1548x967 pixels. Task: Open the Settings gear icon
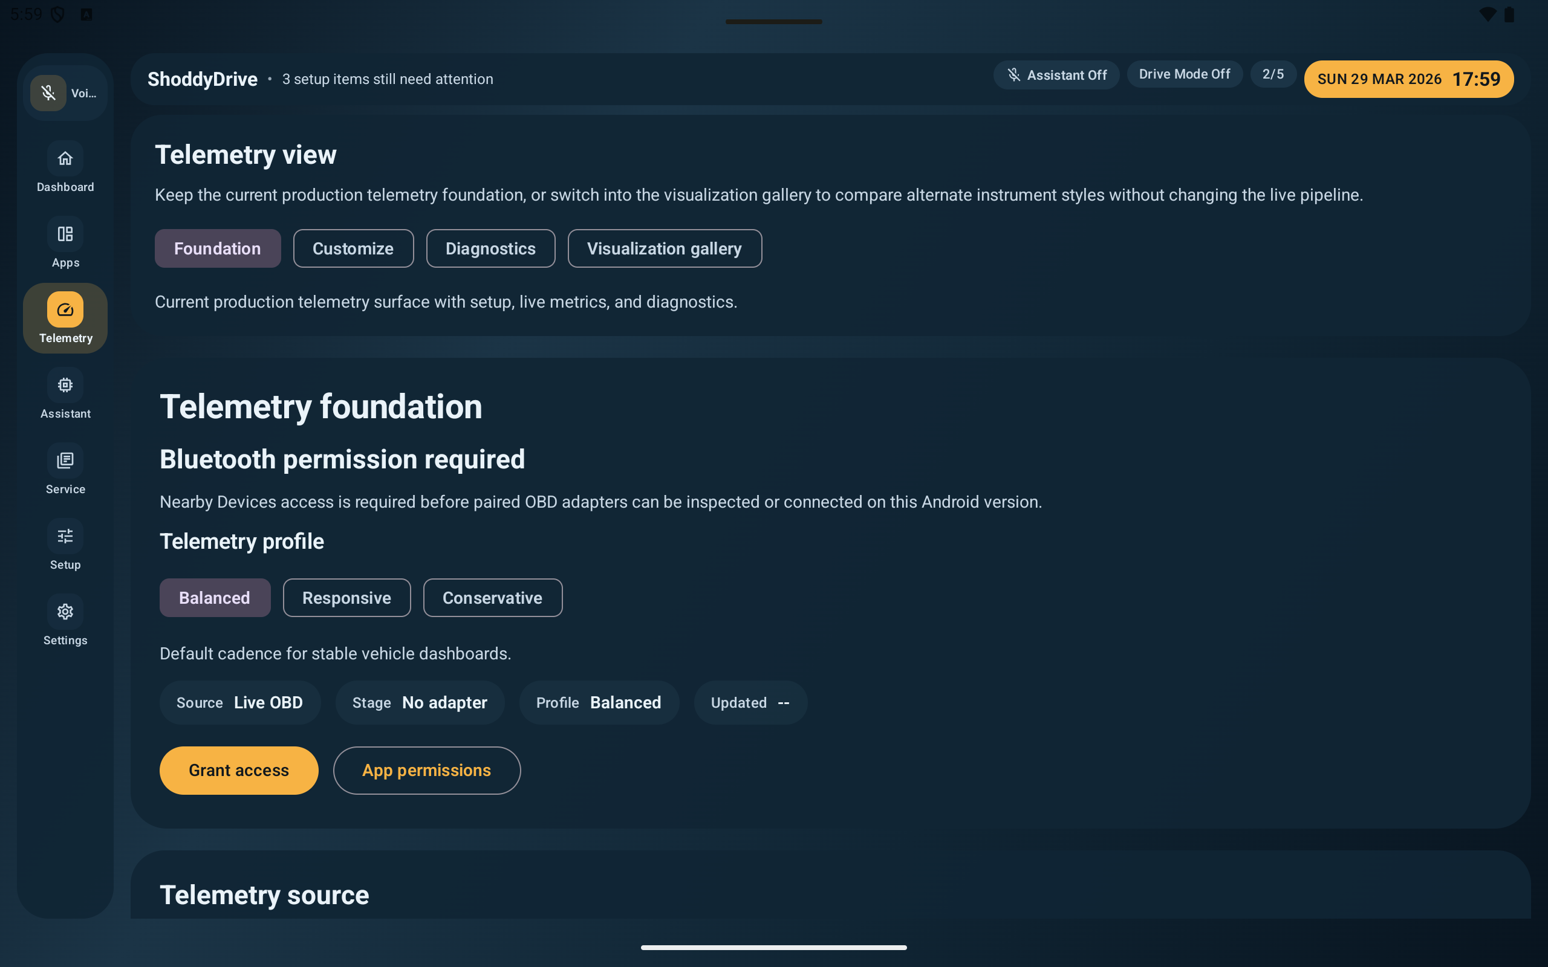pyautogui.click(x=65, y=612)
